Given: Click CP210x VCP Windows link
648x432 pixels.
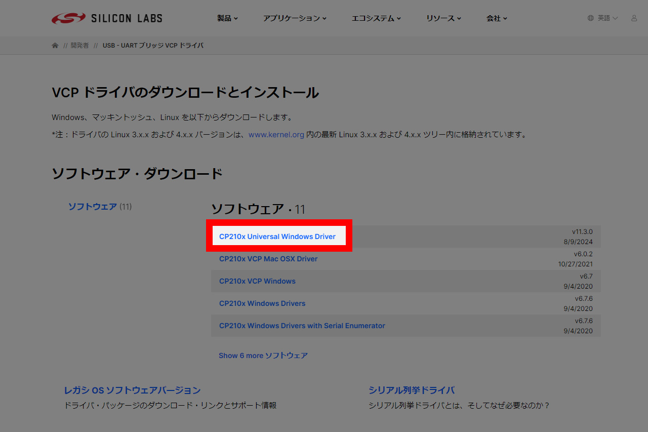Looking at the screenshot, I should point(257,281).
